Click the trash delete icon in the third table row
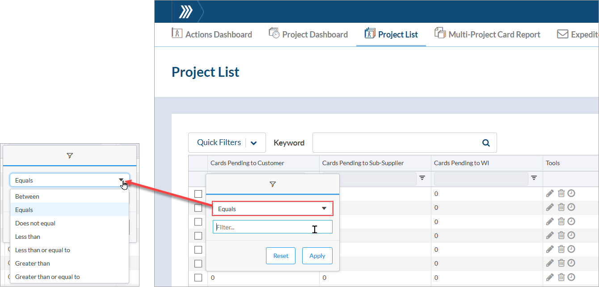This screenshot has height=287, width=599. (561, 221)
